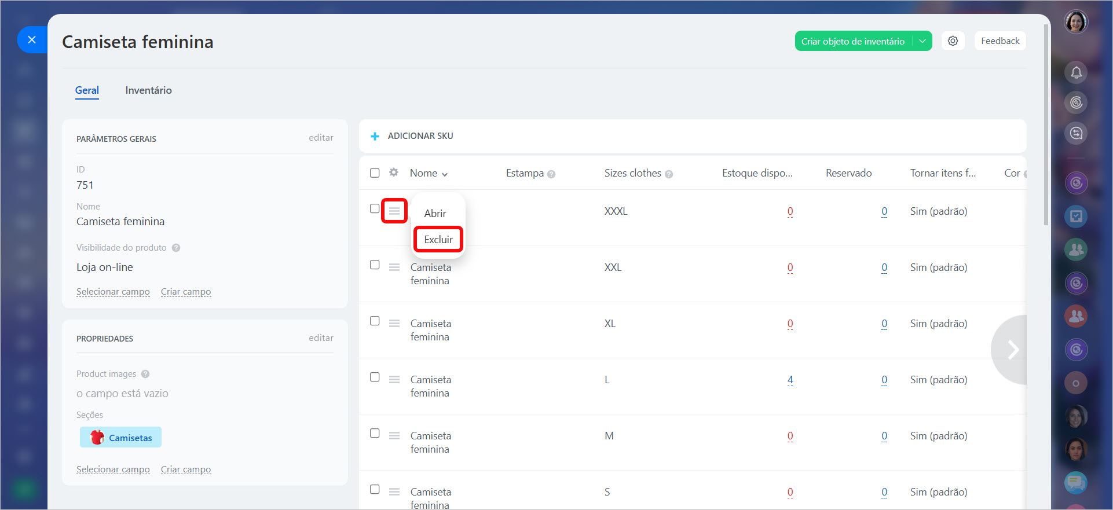This screenshot has width=1113, height=510.
Task: Open the chat history icon below target icon
Action: click(x=1076, y=133)
